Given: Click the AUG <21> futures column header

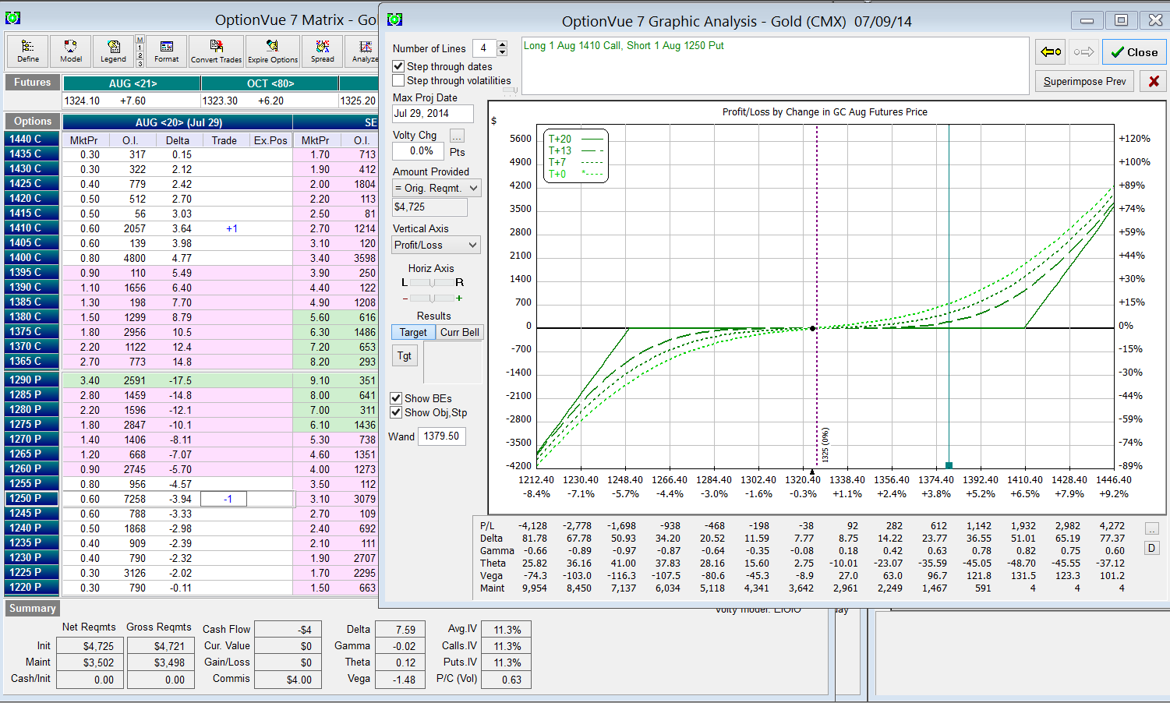Looking at the screenshot, I should coord(133,83).
